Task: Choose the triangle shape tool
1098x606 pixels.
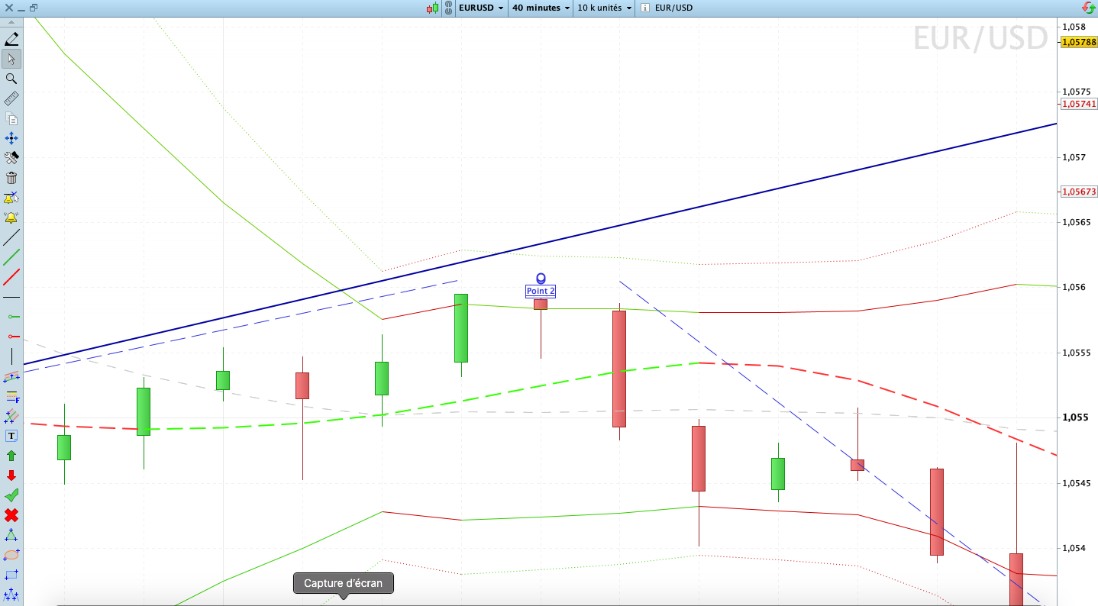Action: (11, 535)
